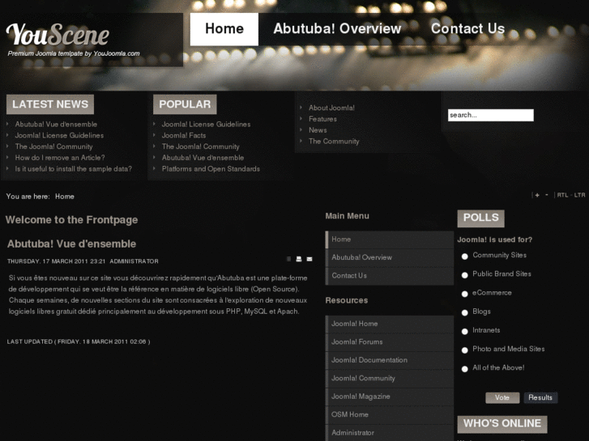Click the POPULAR heading
The height and width of the screenshot is (441, 589).
coord(185,104)
